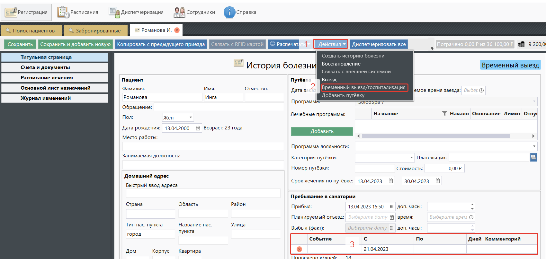Viewport: 546px width, 263px height.
Task: Choose Добавить путёвку from the menu
Action: (x=343, y=95)
